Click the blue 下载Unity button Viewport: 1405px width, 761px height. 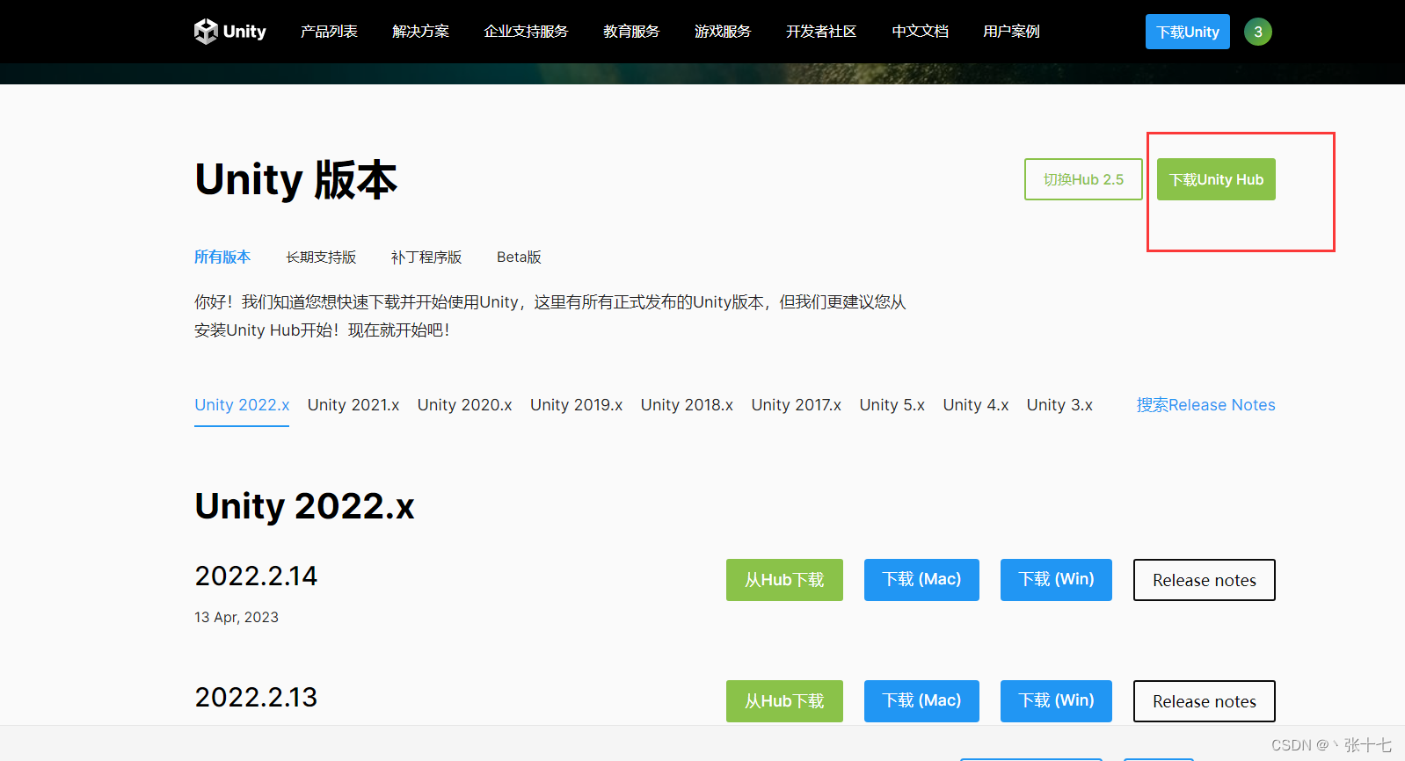1188,32
